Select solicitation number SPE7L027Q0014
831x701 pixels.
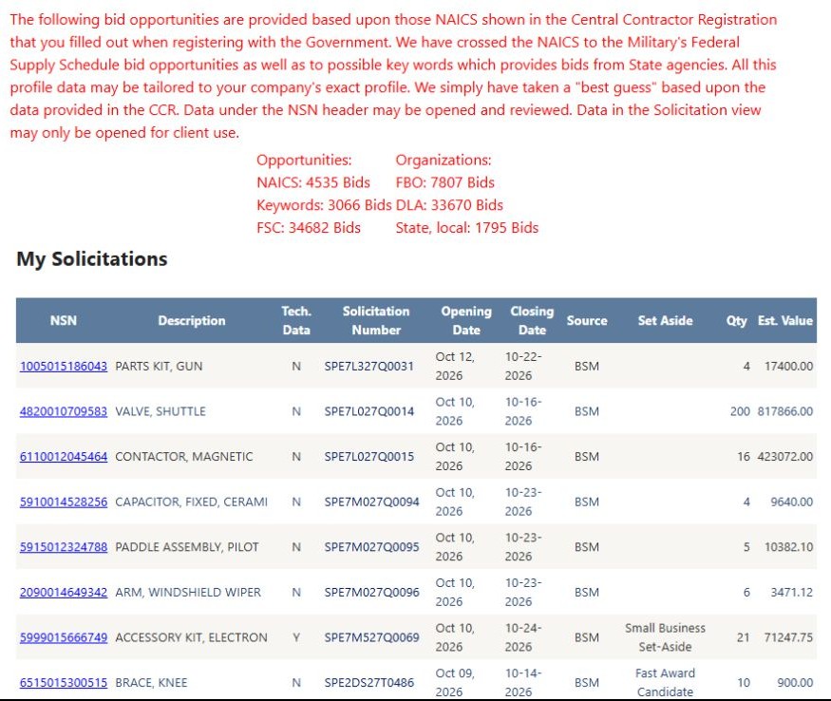click(x=368, y=411)
